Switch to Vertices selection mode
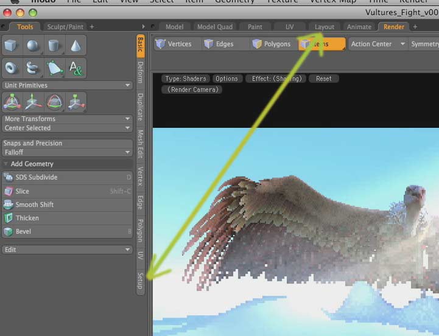The width and height of the screenshot is (439, 336). point(178,44)
